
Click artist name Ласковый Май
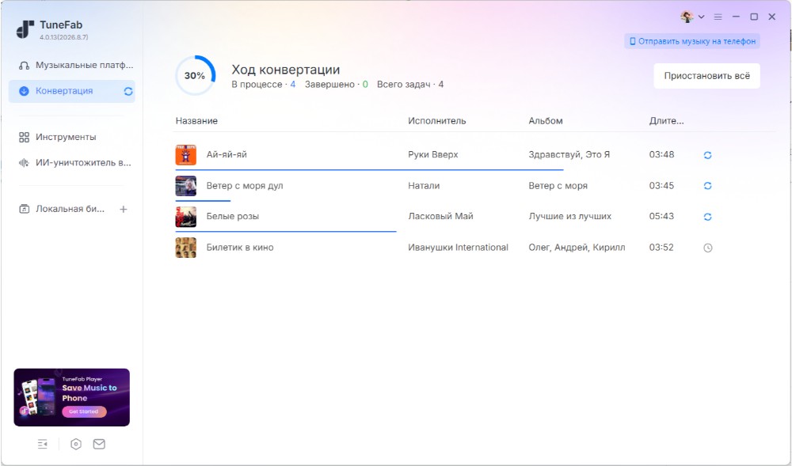tap(440, 216)
